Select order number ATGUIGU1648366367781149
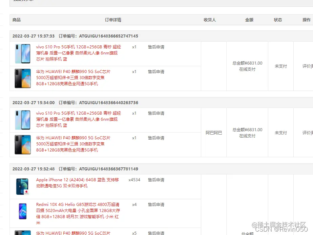The height and width of the screenshot is (235, 313). point(109,169)
